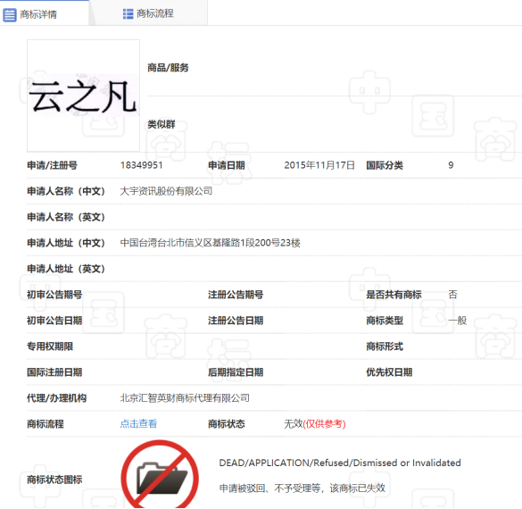522x509 pixels.
Task: Click the international class value 9
Action: (x=451, y=165)
